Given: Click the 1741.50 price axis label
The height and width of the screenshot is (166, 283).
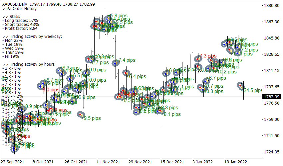Looking at the screenshot, I should pyautogui.click(x=271, y=135).
